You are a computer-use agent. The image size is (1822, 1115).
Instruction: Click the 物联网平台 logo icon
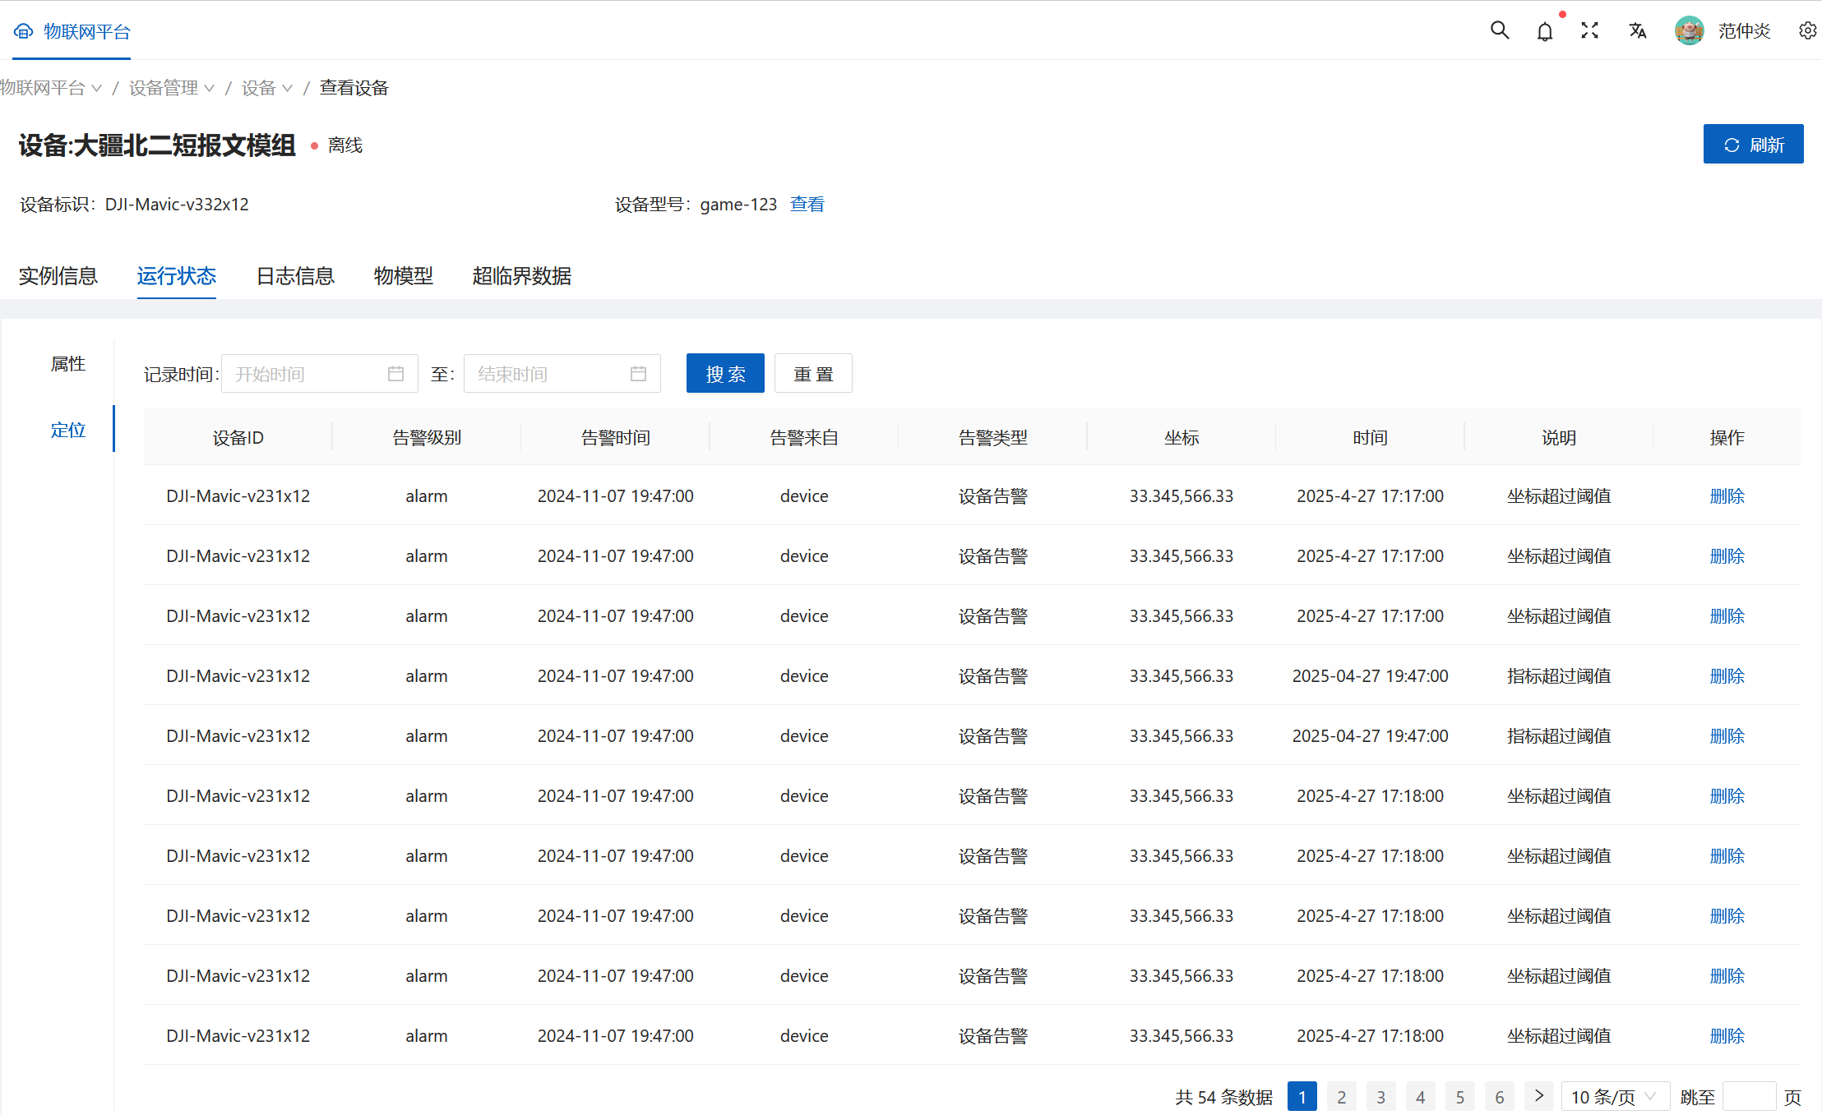click(24, 31)
